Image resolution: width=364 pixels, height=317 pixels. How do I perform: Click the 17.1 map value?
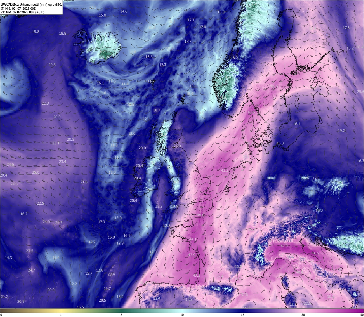pyautogui.click(x=191, y=20)
